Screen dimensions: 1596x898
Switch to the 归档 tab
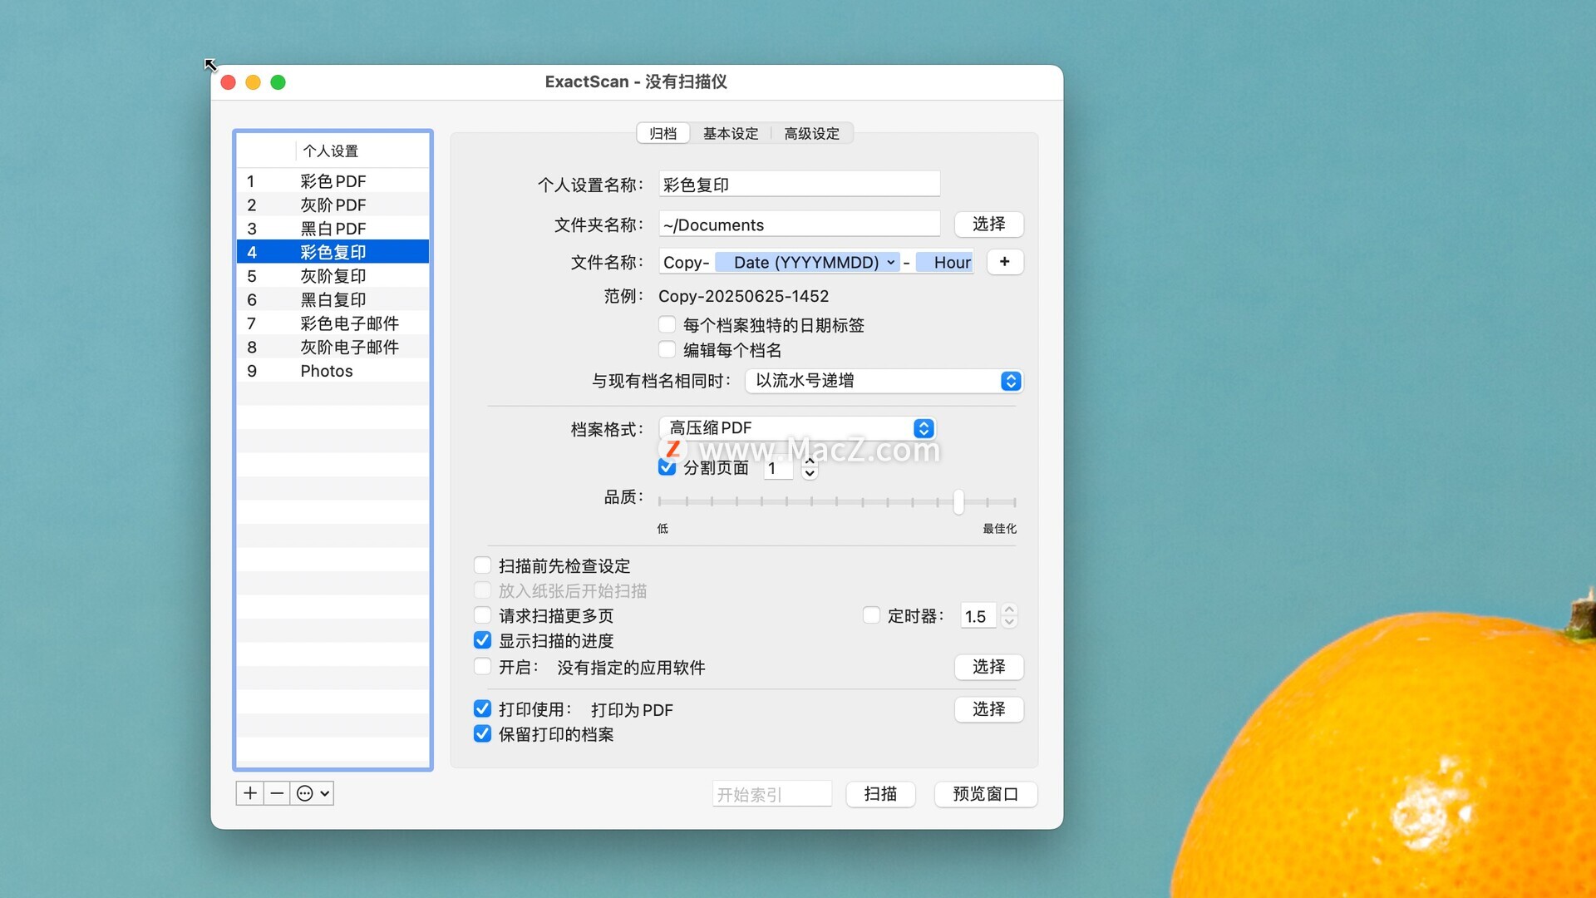[663, 133]
